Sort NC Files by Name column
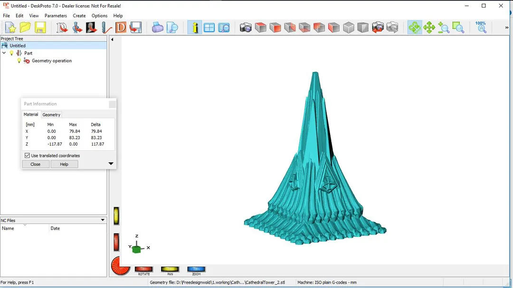 (25, 228)
